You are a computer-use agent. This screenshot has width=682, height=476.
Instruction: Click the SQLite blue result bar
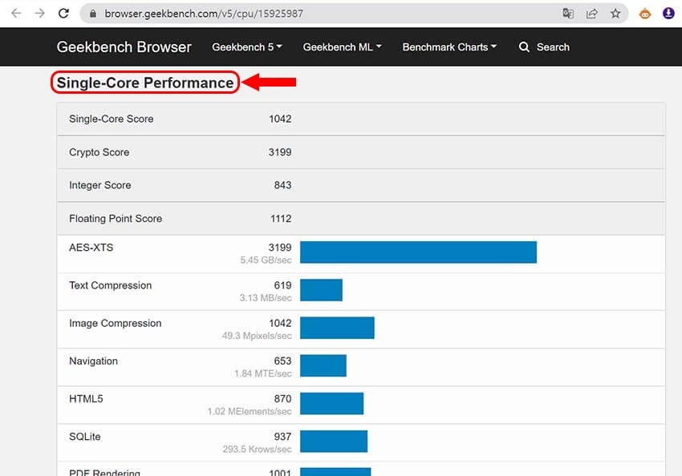pos(334,441)
